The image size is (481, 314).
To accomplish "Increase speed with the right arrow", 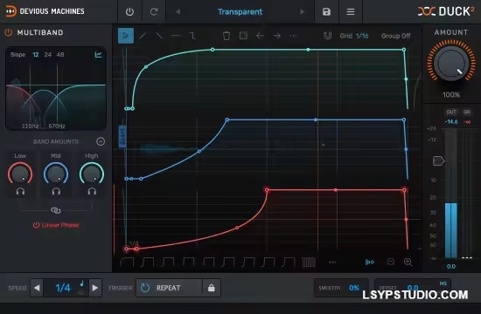I will (95, 288).
